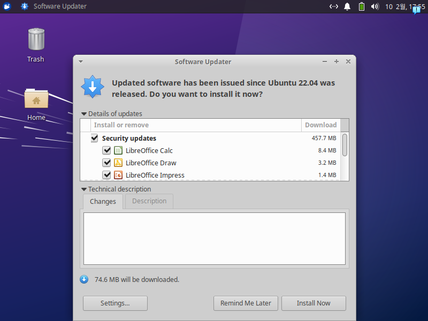Click the Software Updater taskbar icon

(25, 6)
